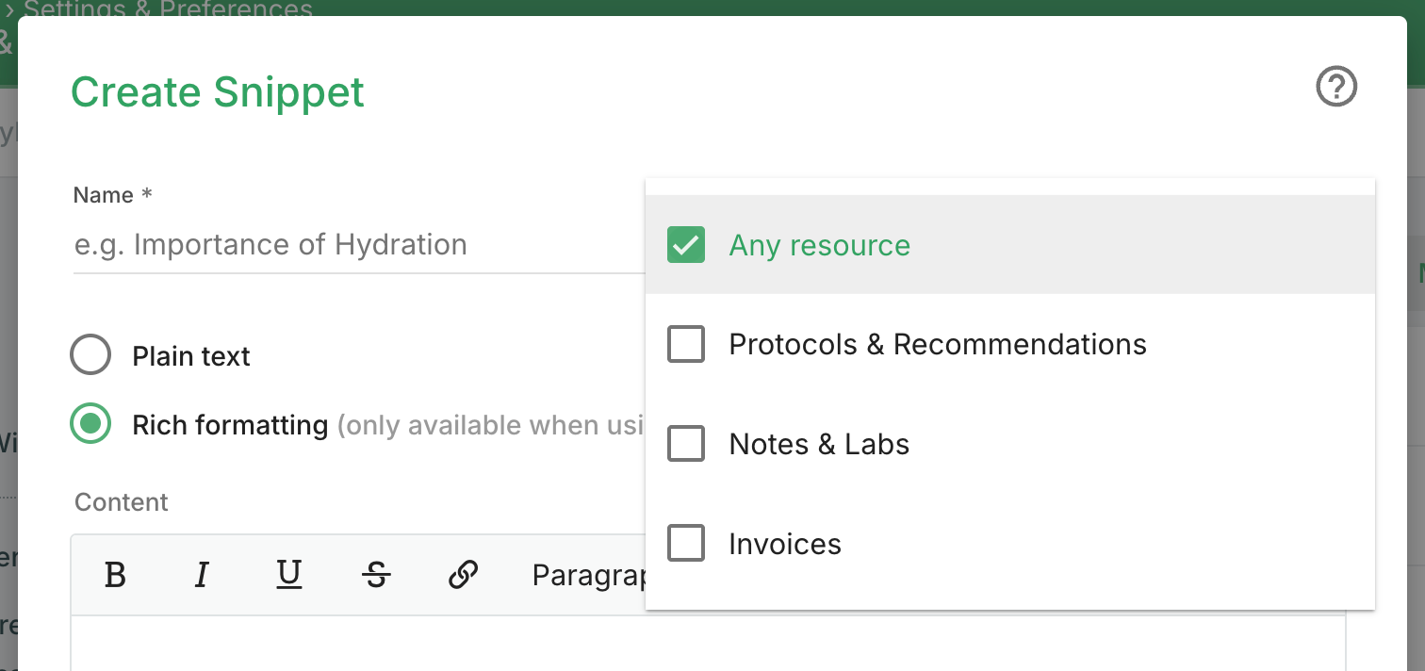Pick the Invoices option in the list
Screen dimensions: 1425x671
click(686, 544)
